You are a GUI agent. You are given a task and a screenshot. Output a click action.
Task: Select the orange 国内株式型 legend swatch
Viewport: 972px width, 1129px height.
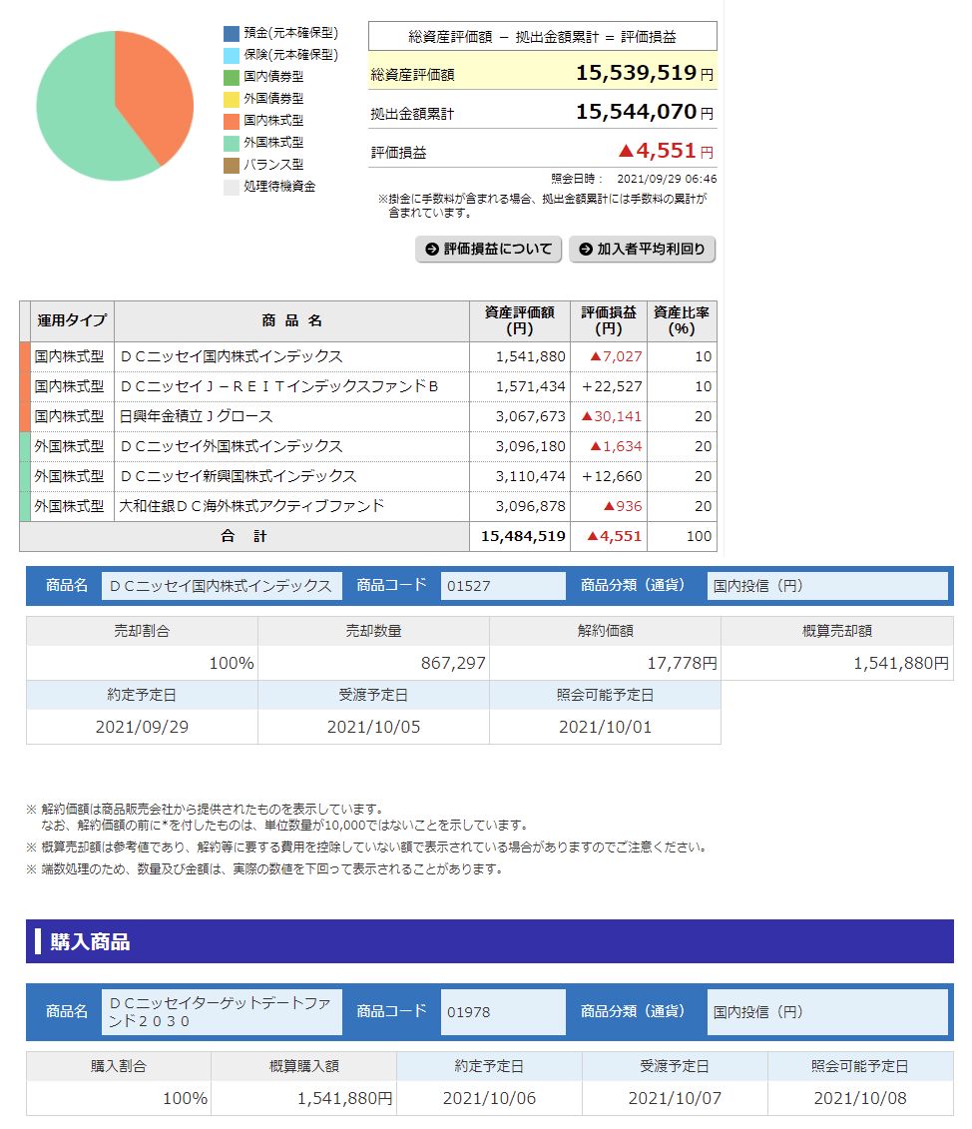coord(232,121)
